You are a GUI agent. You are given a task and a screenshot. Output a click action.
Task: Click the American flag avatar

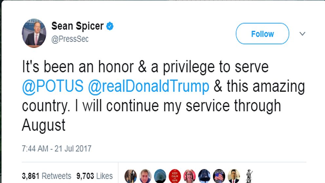coord(219,176)
